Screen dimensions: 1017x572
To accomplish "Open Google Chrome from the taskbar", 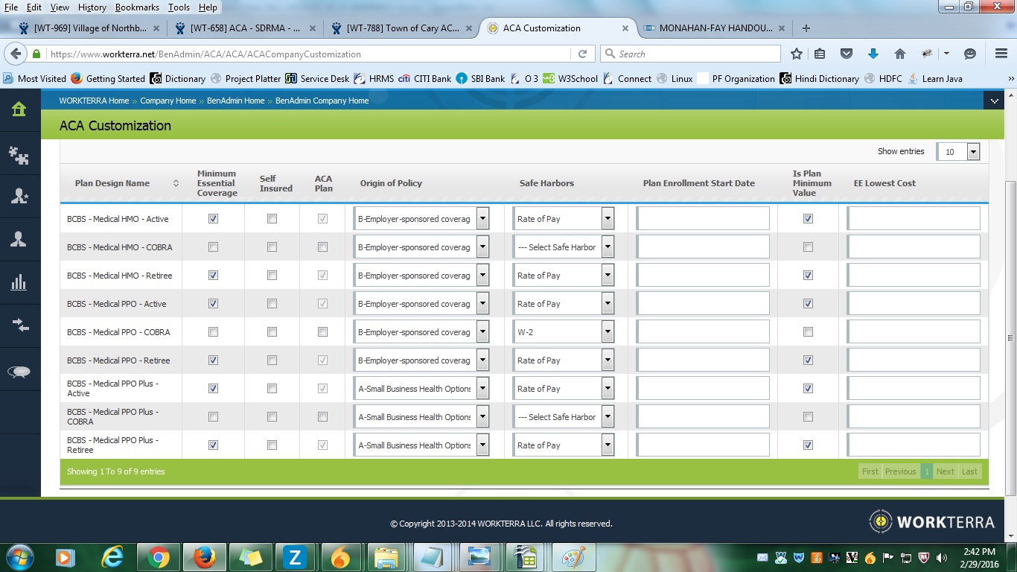I will click(158, 557).
